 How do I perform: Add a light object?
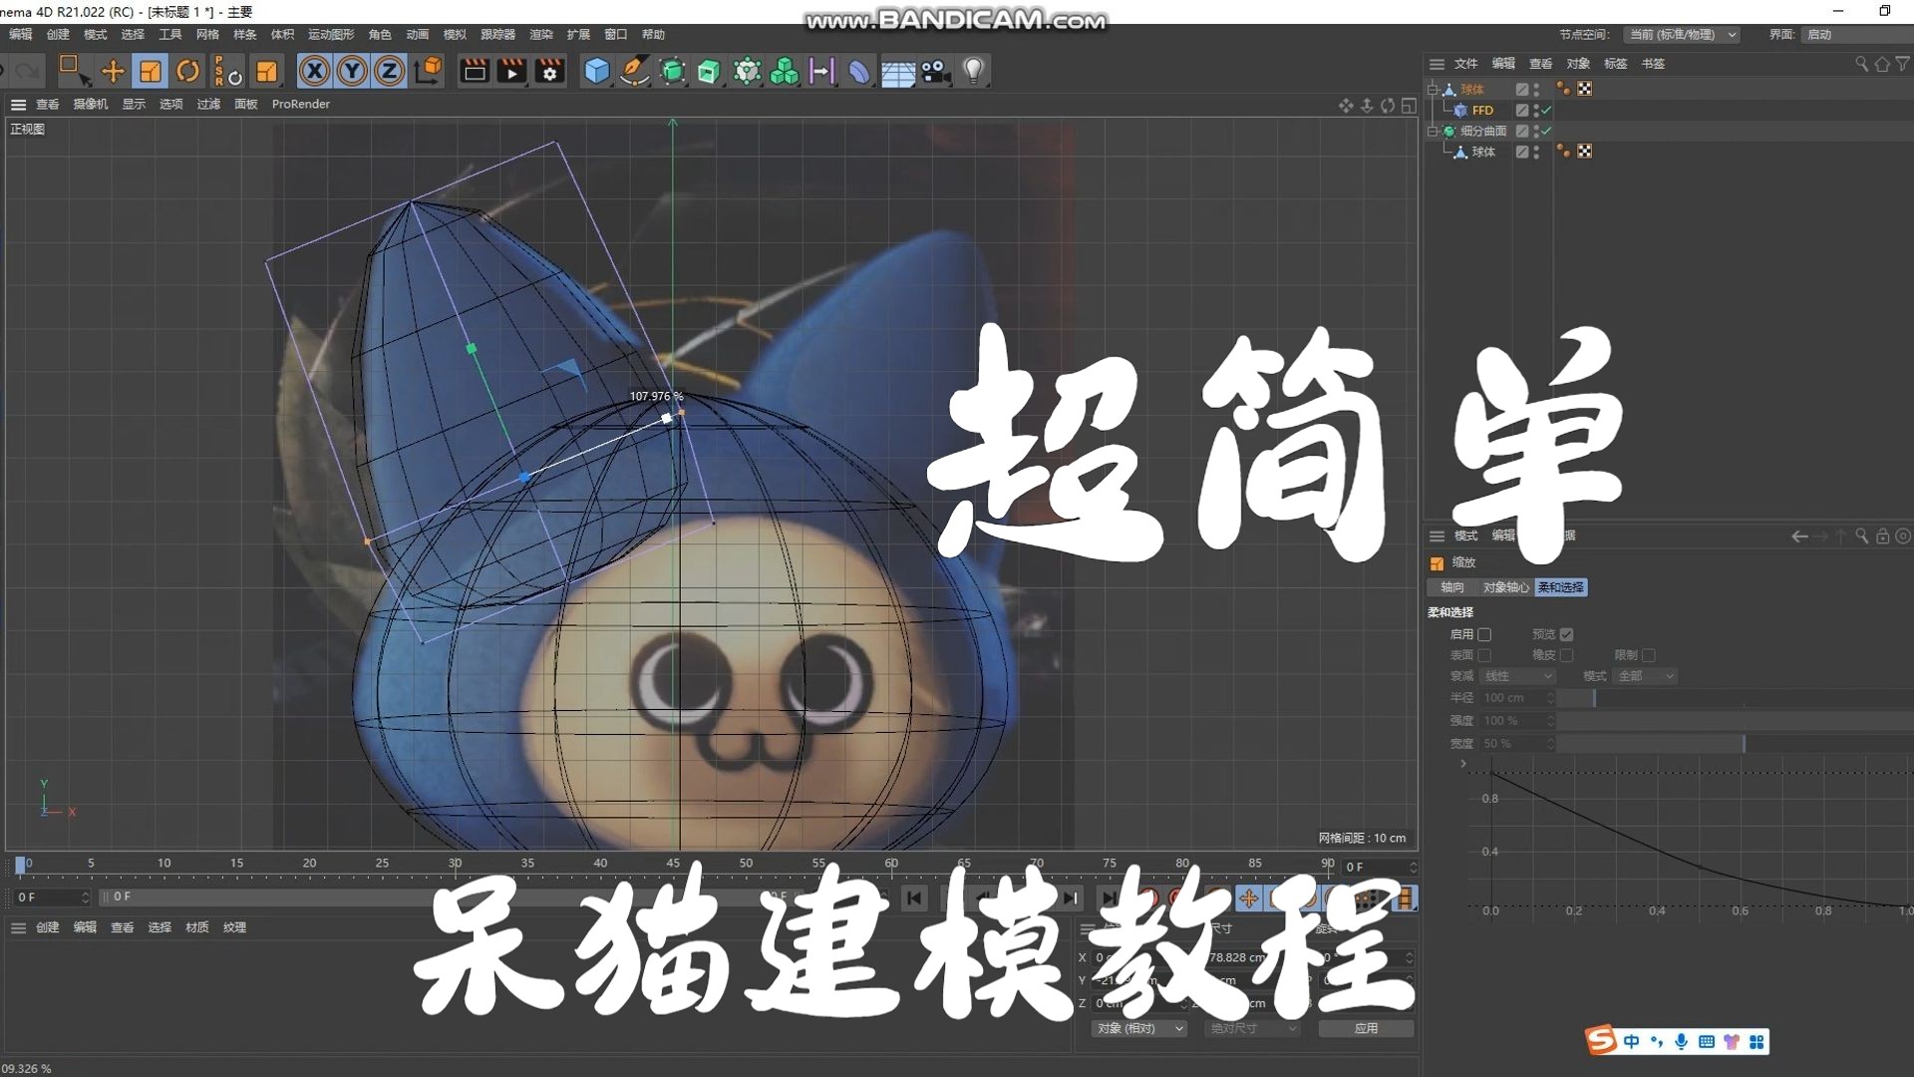click(973, 71)
